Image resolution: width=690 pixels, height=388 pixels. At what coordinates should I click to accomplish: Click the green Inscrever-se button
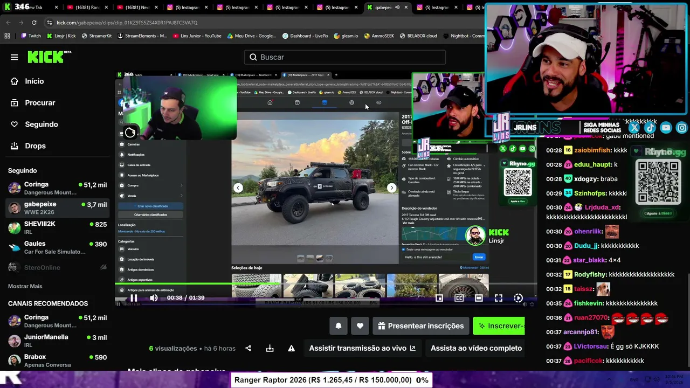[499, 326]
